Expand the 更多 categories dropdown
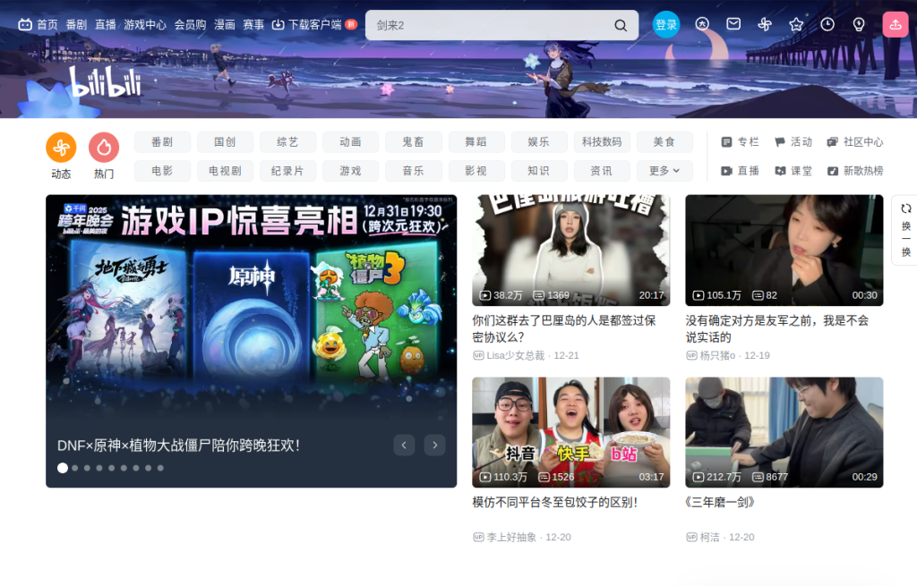 click(x=664, y=171)
